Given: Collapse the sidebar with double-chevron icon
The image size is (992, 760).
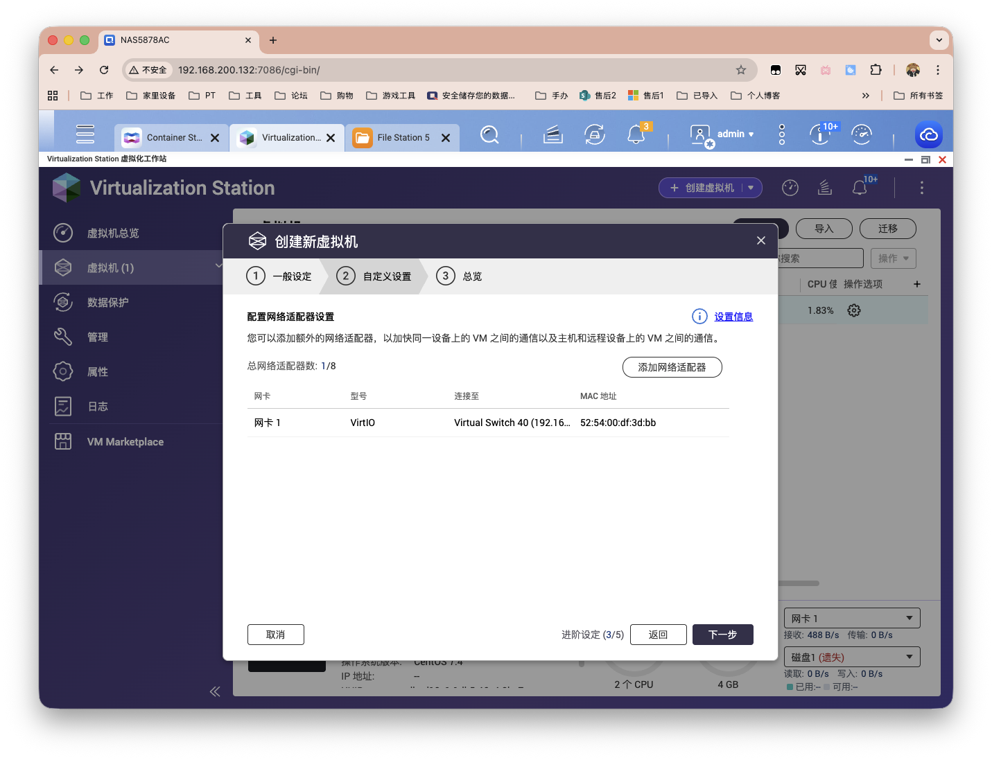Looking at the screenshot, I should [215, 691].
